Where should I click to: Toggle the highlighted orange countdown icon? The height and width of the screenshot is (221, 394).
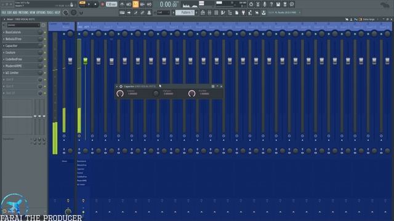coord(135,4)
